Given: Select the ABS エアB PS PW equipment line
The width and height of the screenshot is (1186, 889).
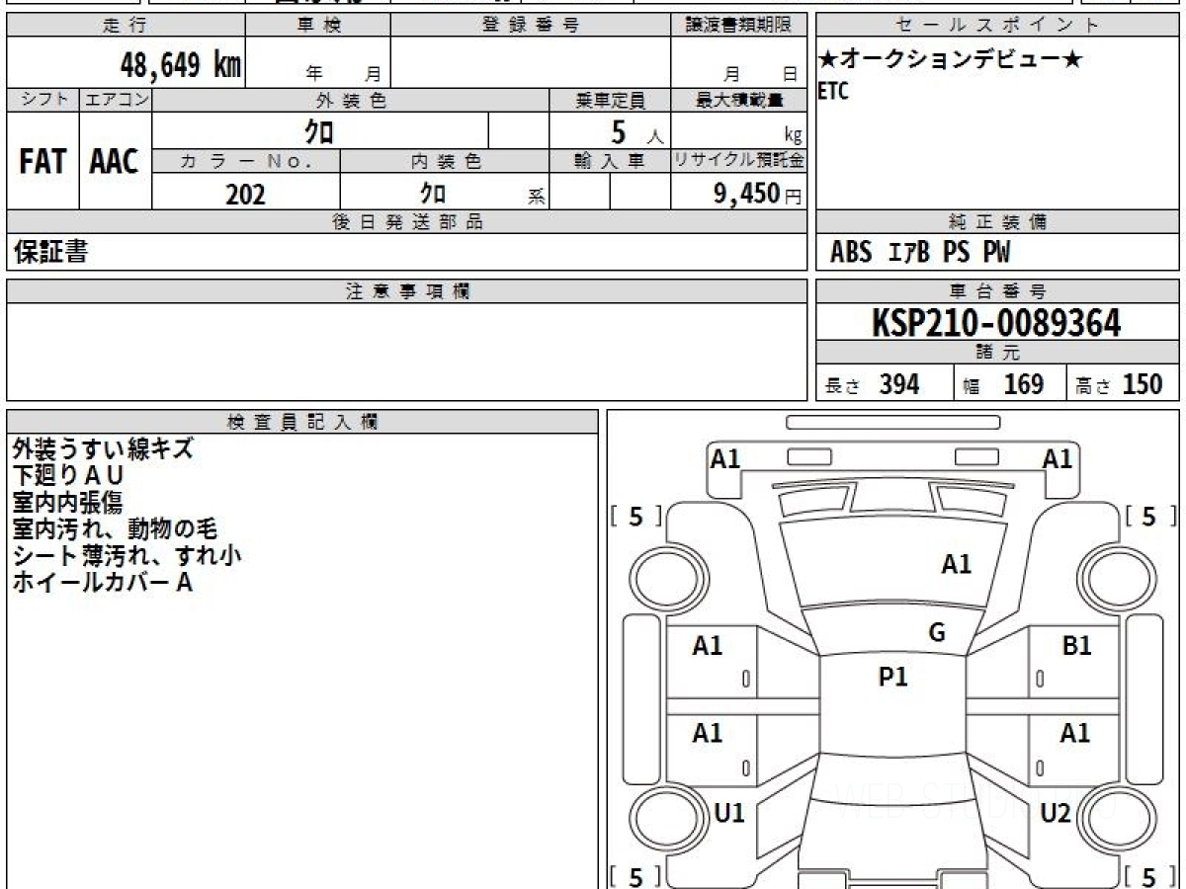Looking at the screenshot, I should 920,253.
